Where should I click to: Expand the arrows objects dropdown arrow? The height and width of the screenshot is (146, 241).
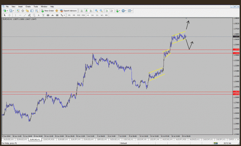coord(64,15)
